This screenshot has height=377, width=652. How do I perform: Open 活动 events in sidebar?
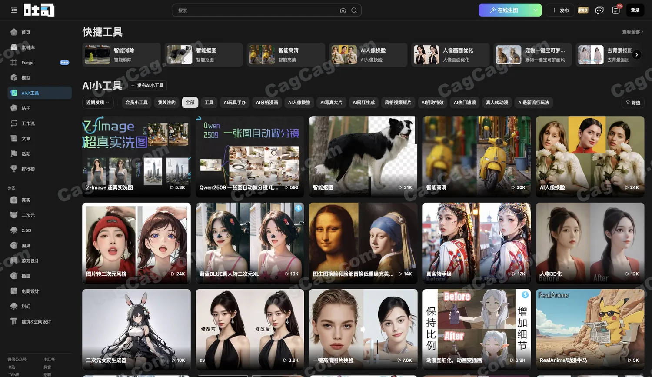40,154
